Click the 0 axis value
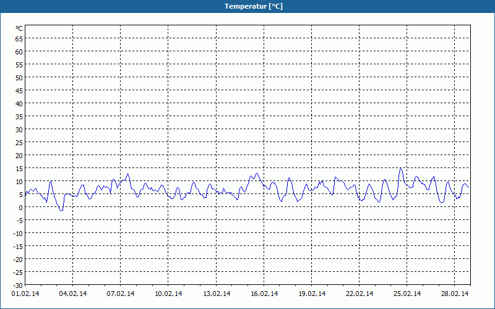Image resolution: width=495 pixels, height=309 pixels. (21, 208)
